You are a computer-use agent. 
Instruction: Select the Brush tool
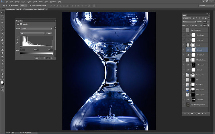click(x=3, y=37)
